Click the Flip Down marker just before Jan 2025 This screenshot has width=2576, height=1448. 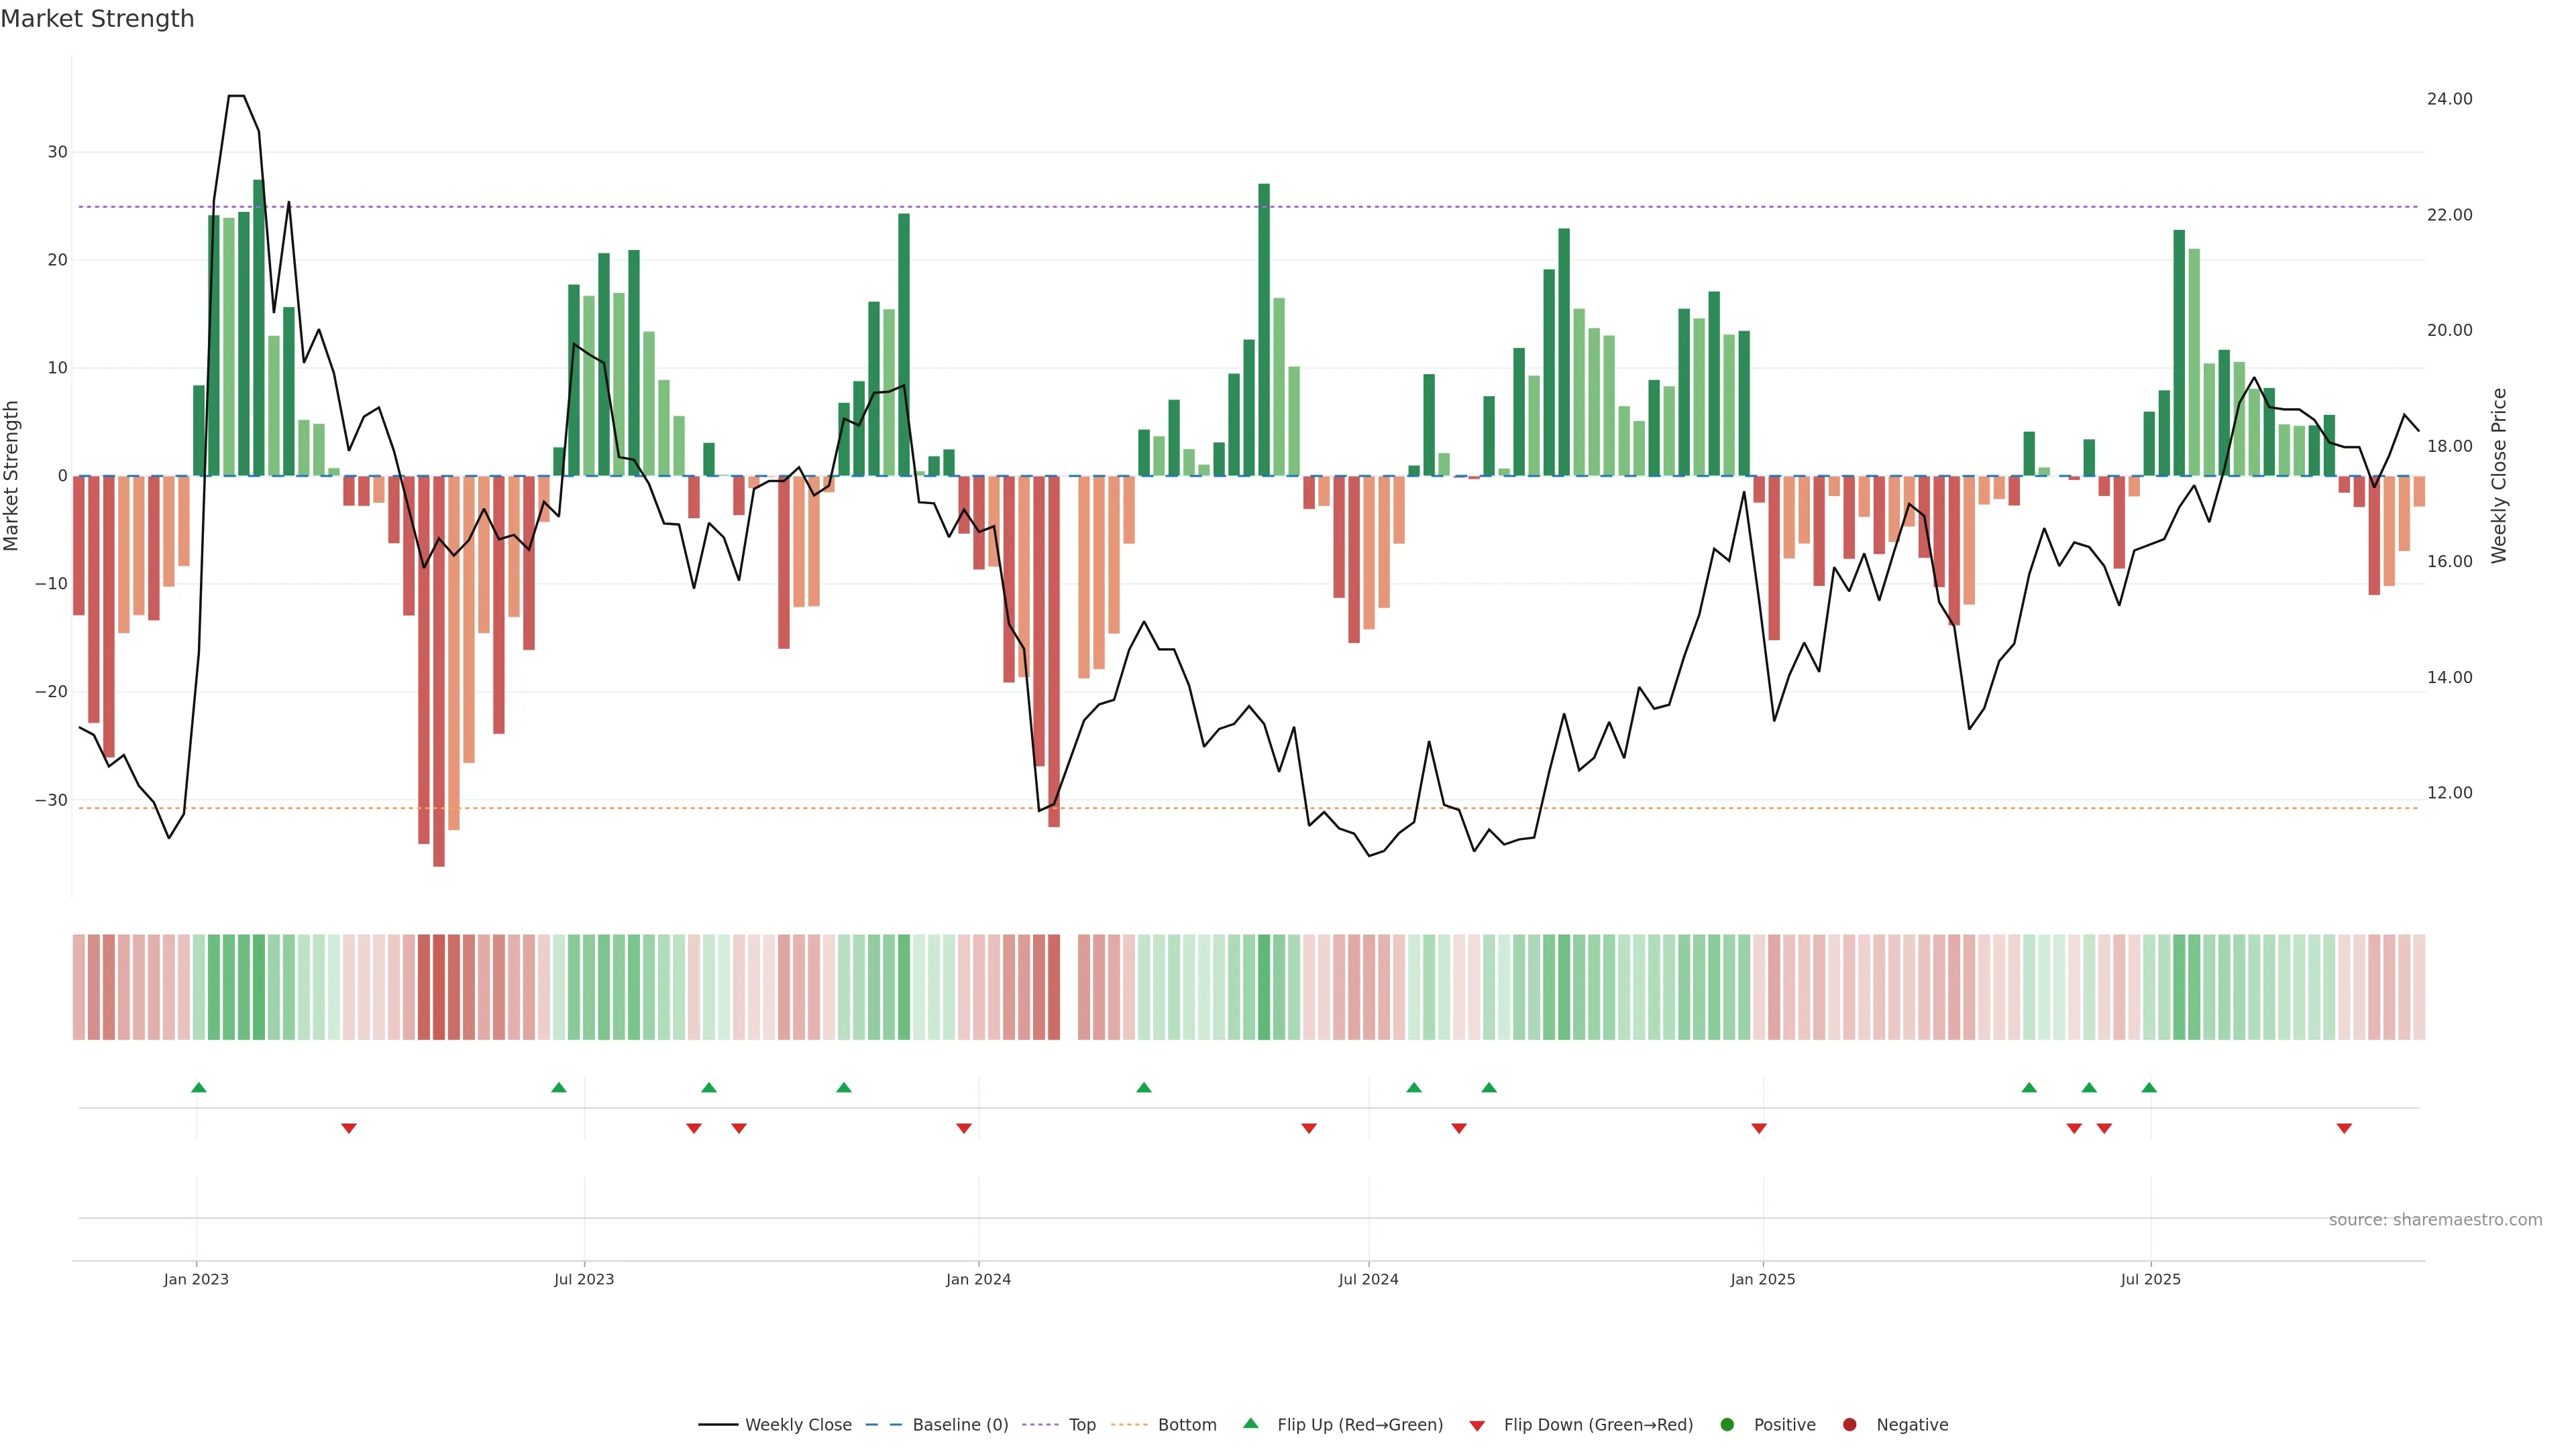pyautogui.click(x=1758, y=1128)
